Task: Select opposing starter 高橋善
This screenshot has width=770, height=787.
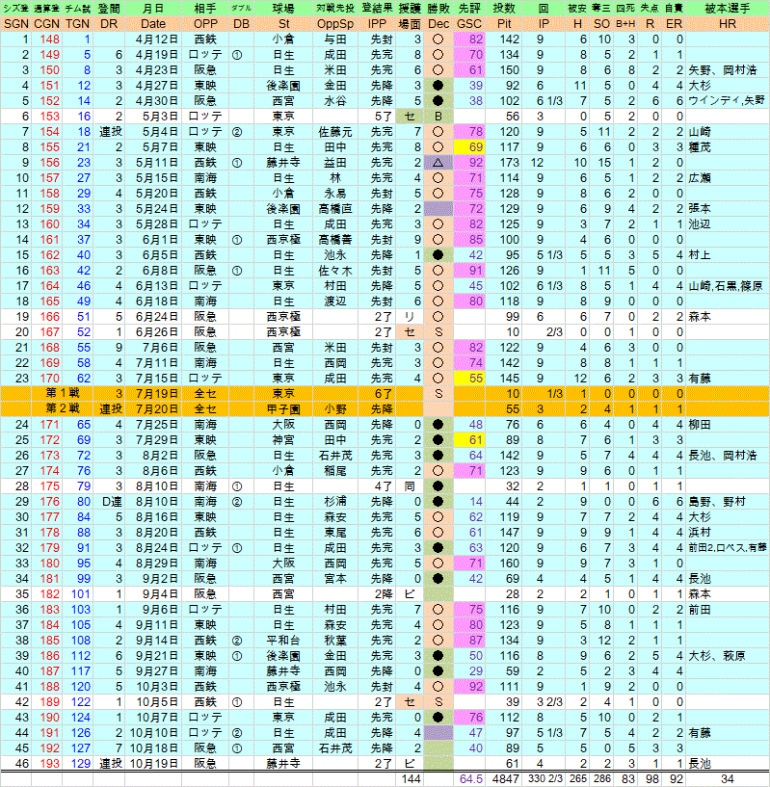Action: point(335,240)
